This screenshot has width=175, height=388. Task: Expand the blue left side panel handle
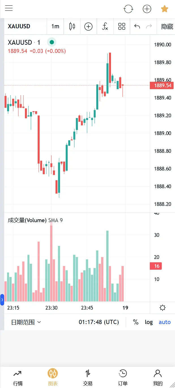click(x=2, y=299)
